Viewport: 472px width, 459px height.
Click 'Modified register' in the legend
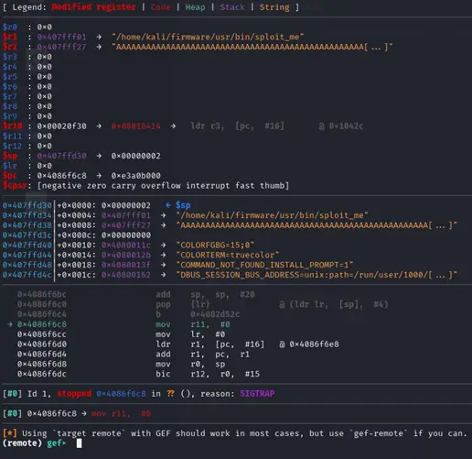pos(93,7)
